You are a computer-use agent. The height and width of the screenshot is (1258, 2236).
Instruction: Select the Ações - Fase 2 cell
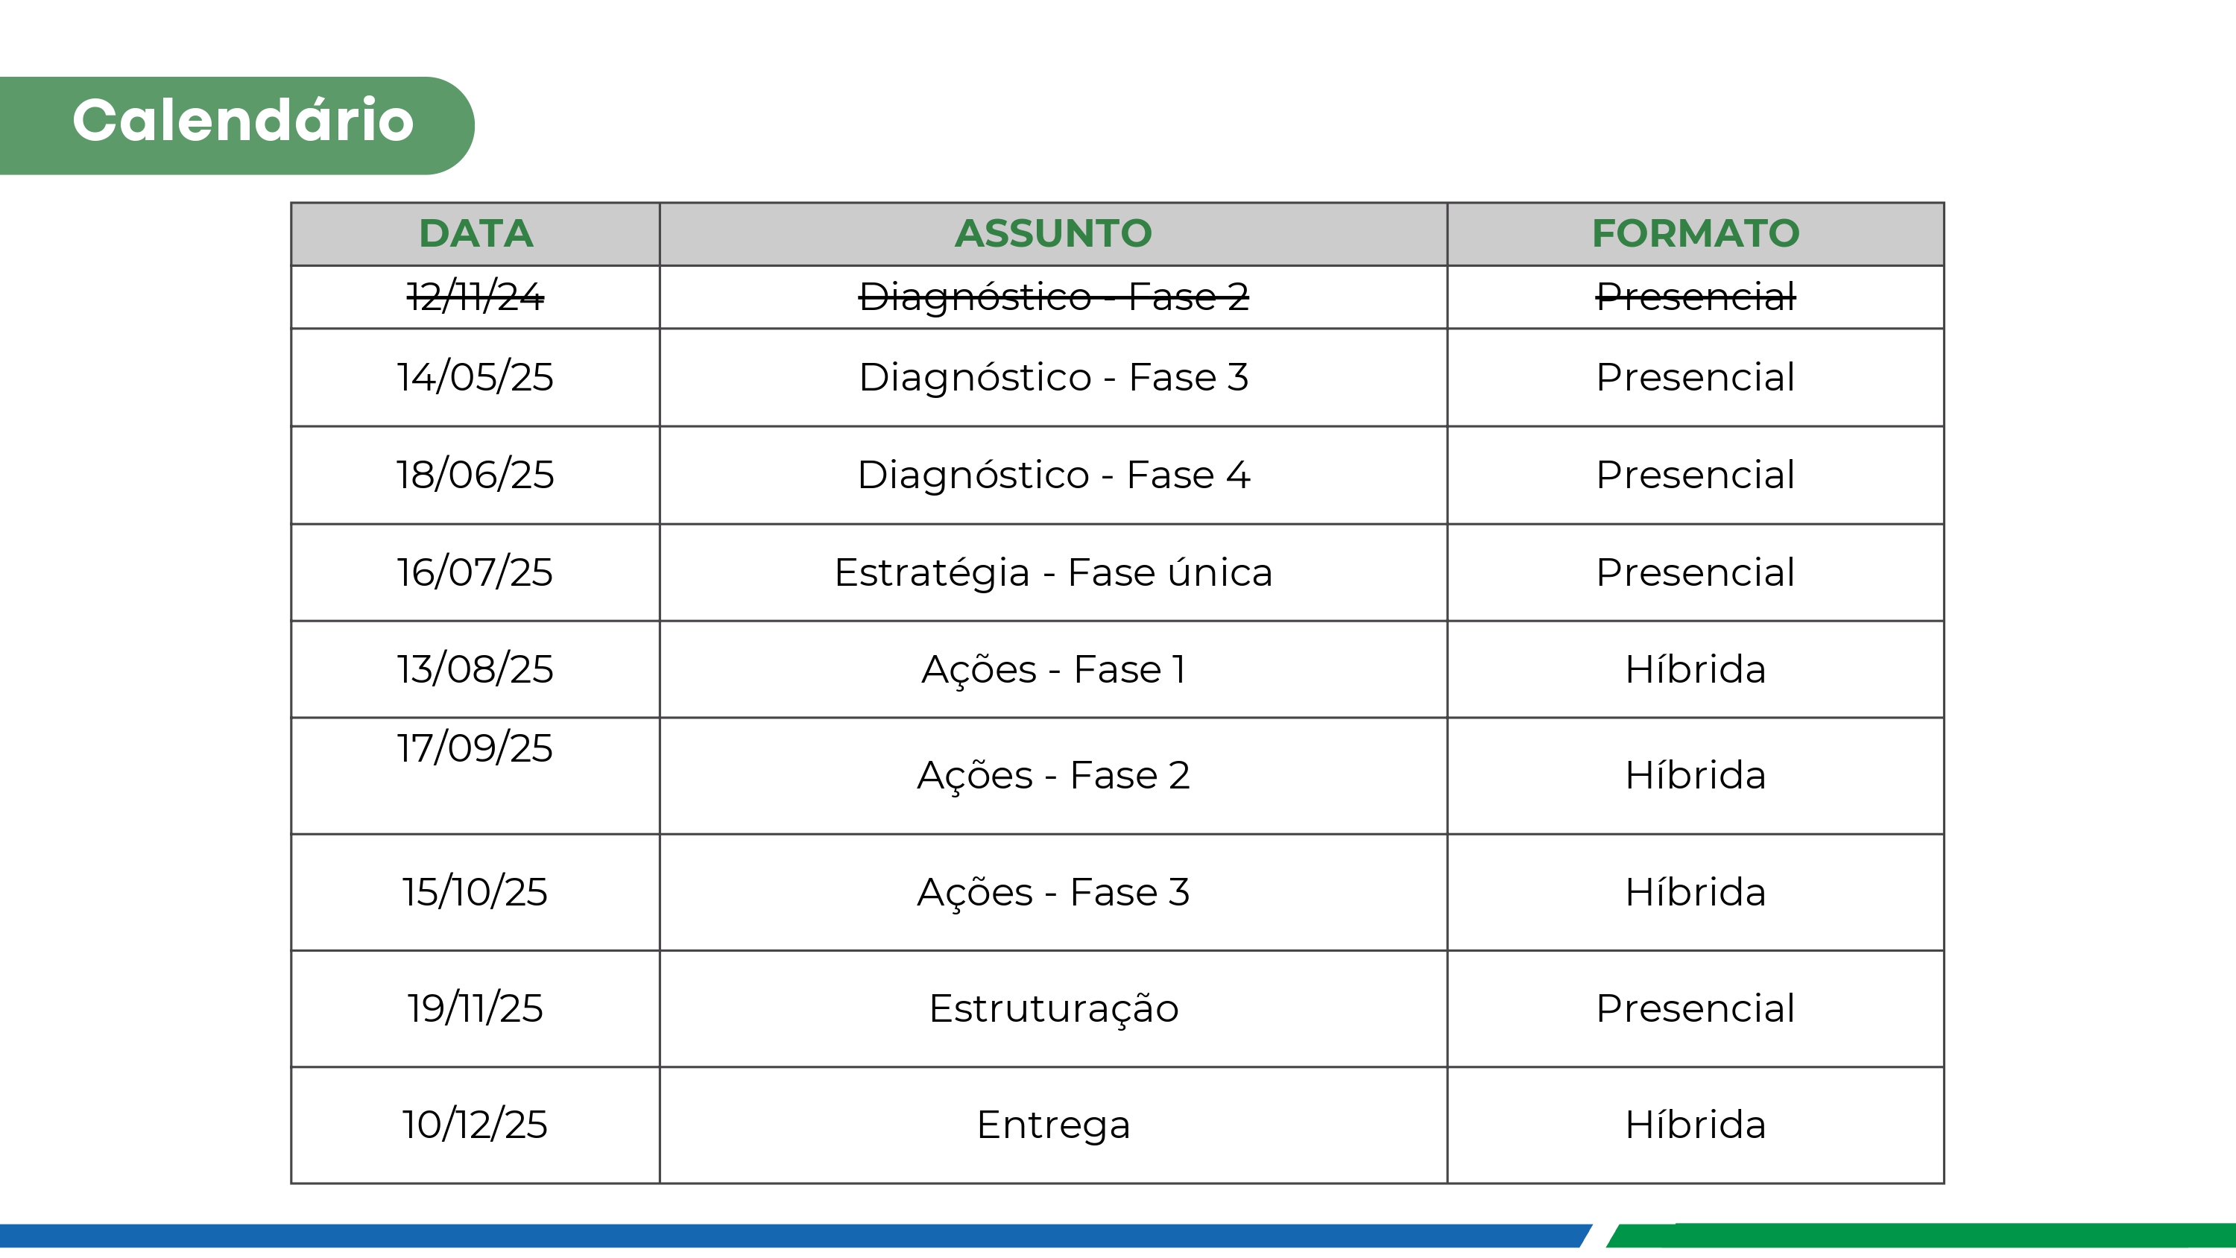[1053, 775]
